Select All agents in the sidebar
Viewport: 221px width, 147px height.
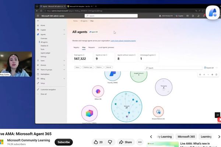coord(44,42)
